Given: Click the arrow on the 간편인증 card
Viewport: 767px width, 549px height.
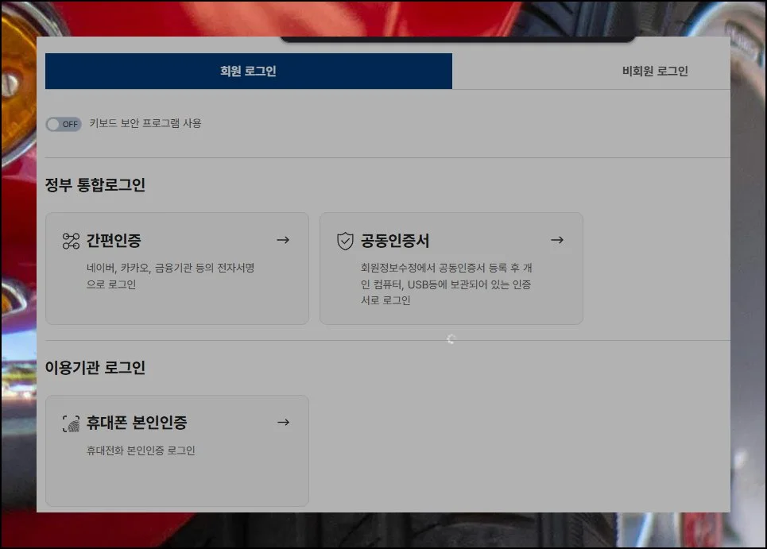Looking at the screenshot, I should [x=283, y=240].
